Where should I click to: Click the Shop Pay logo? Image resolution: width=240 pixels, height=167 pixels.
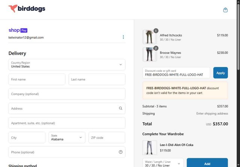(18, 30)
